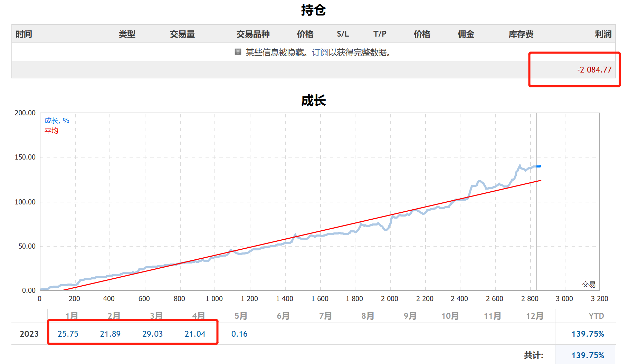The image size is (629, 364).
Task: Select the 1月 January month header
Action: pyautogui.click(x=71, y=315)
